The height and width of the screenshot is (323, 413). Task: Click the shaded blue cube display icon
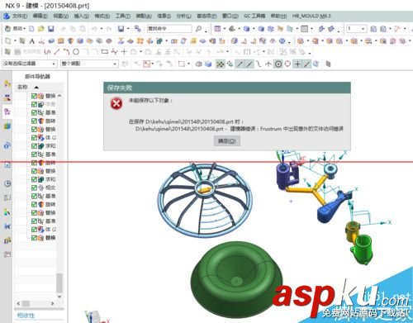[x=208, y=64]
